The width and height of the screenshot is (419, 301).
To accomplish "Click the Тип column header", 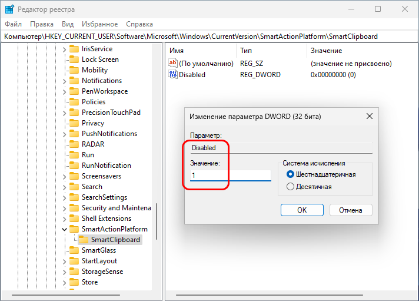I will tap(271, 51).
